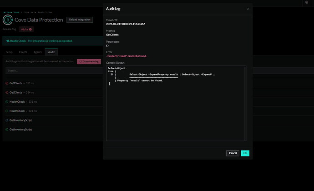Screen dimensions: 314x191
Task: Close the Audit Log dialog with X
Action: click(248, 9)
